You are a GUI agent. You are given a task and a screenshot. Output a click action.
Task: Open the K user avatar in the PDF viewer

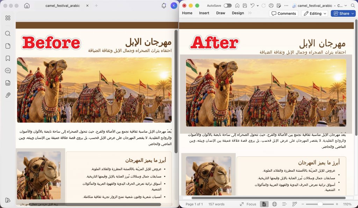click(x=174, y=6)
